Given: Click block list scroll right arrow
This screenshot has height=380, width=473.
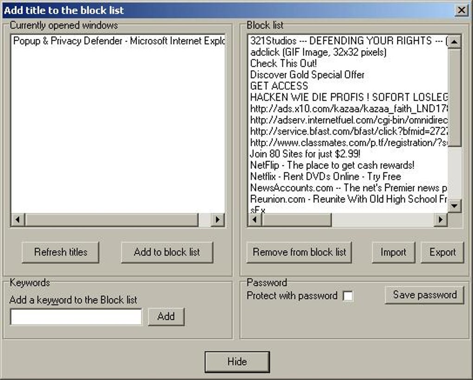Looking at the screenshot, I should pyautogui.click(x=441, y=219).
